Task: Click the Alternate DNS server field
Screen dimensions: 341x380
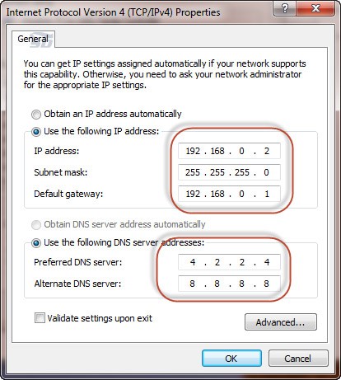Action: 229,284
